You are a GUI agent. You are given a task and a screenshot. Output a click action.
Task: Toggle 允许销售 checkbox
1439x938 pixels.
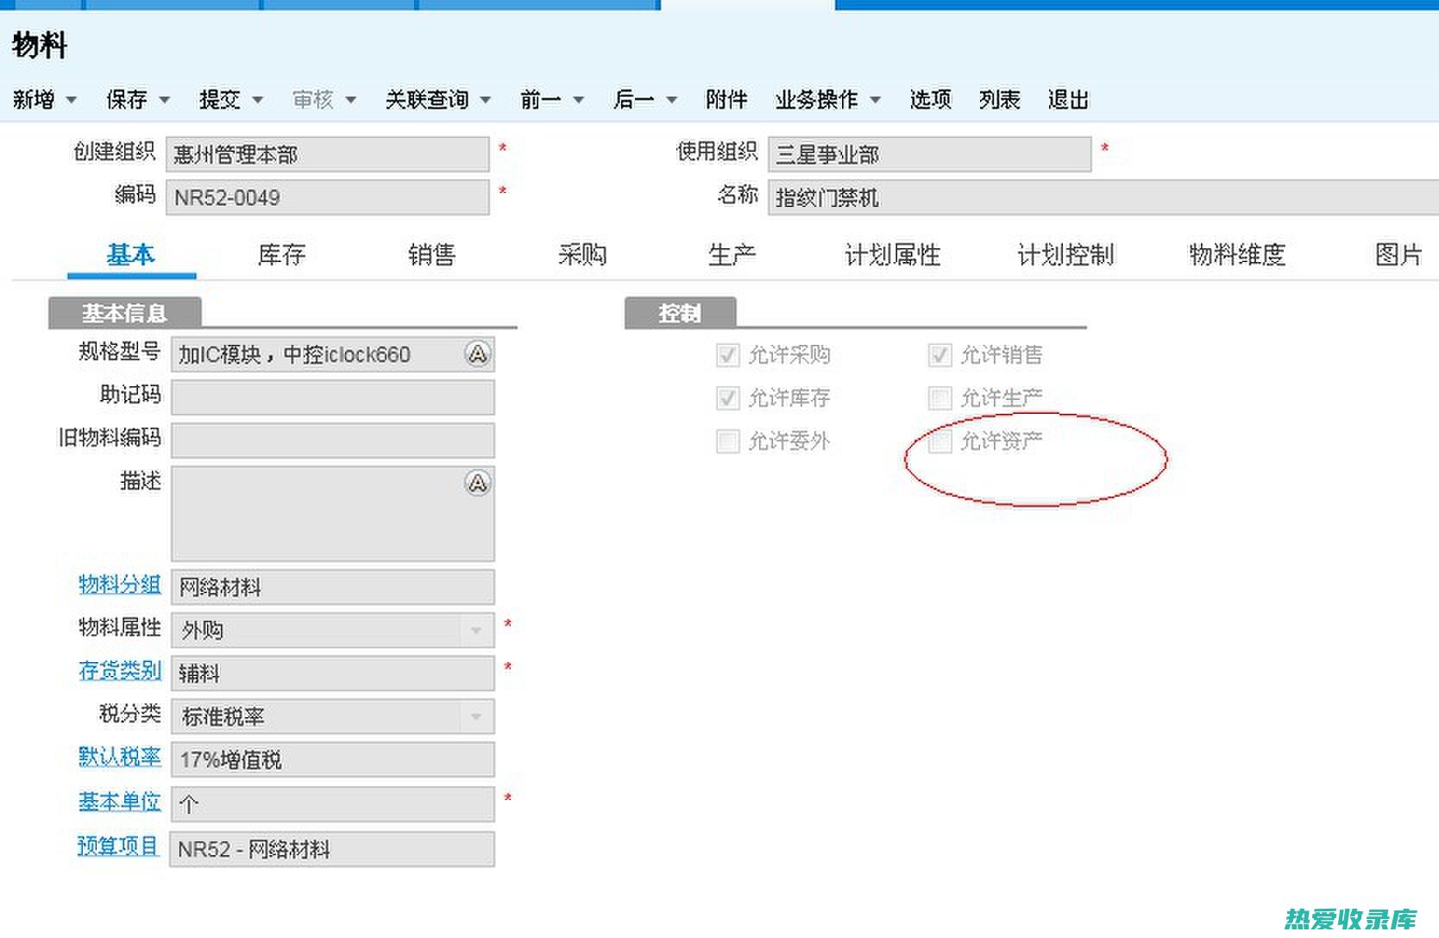coord(939,355)
